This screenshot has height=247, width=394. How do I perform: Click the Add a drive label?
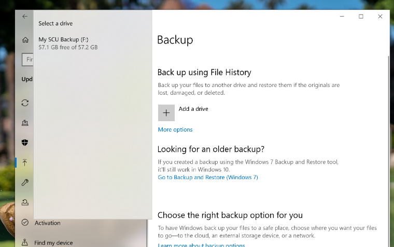pyautogui.click(x=193, y=109)
